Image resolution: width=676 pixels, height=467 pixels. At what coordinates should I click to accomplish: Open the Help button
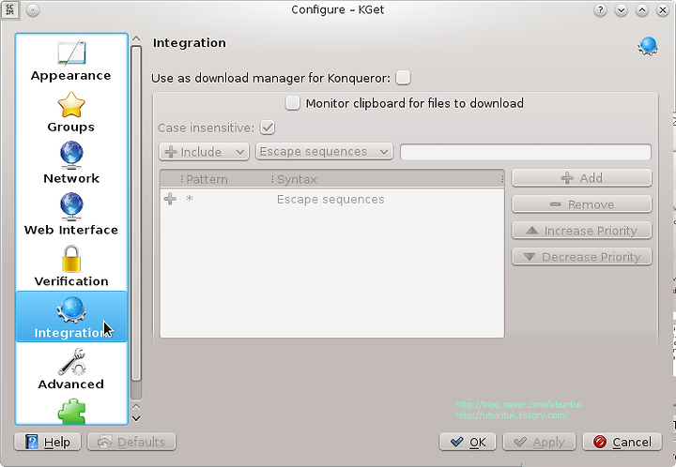pyautogui.click(x=48, y=442)
